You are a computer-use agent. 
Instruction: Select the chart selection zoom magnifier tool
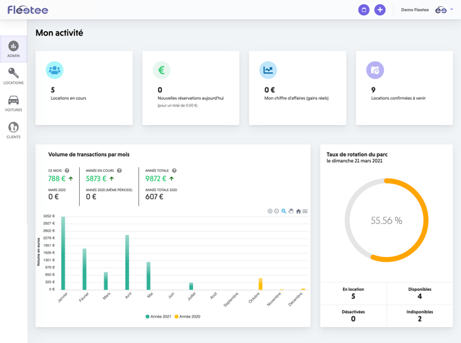coord(284,211)
